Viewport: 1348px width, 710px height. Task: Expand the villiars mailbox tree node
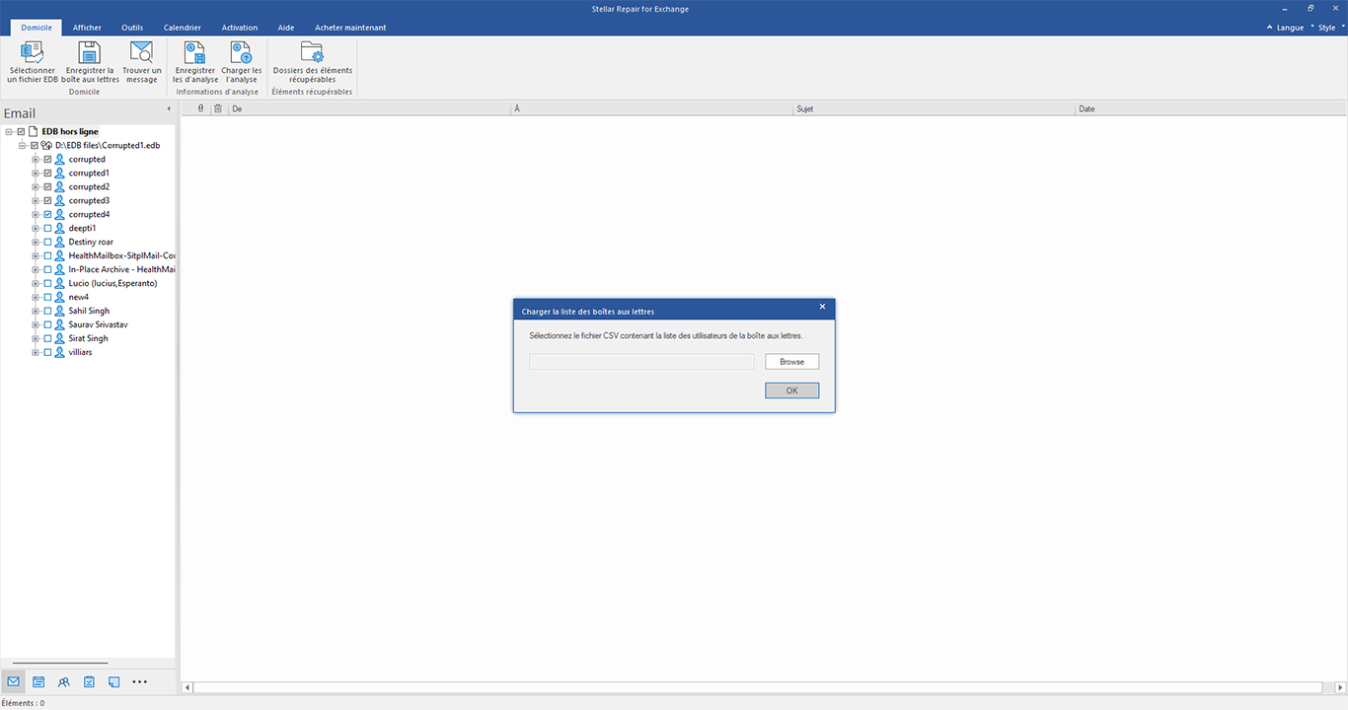click(x=36, y=352)
